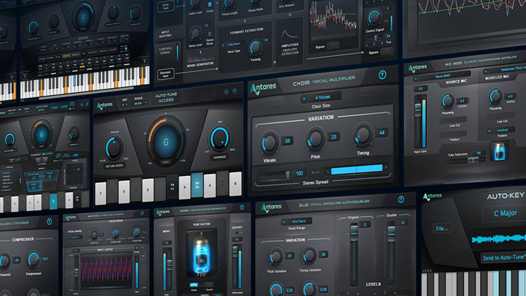The height and width of the screenshot is (296, 526).
Task: Click De-Esser plugin help question icon
Action: 49,221
